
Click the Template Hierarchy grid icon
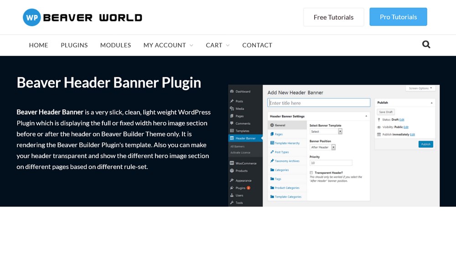pyautogui.click(x=272, y=143)
